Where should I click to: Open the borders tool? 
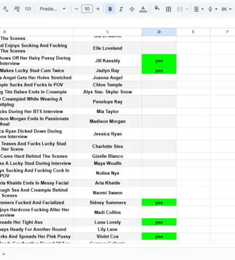point(168,9)
